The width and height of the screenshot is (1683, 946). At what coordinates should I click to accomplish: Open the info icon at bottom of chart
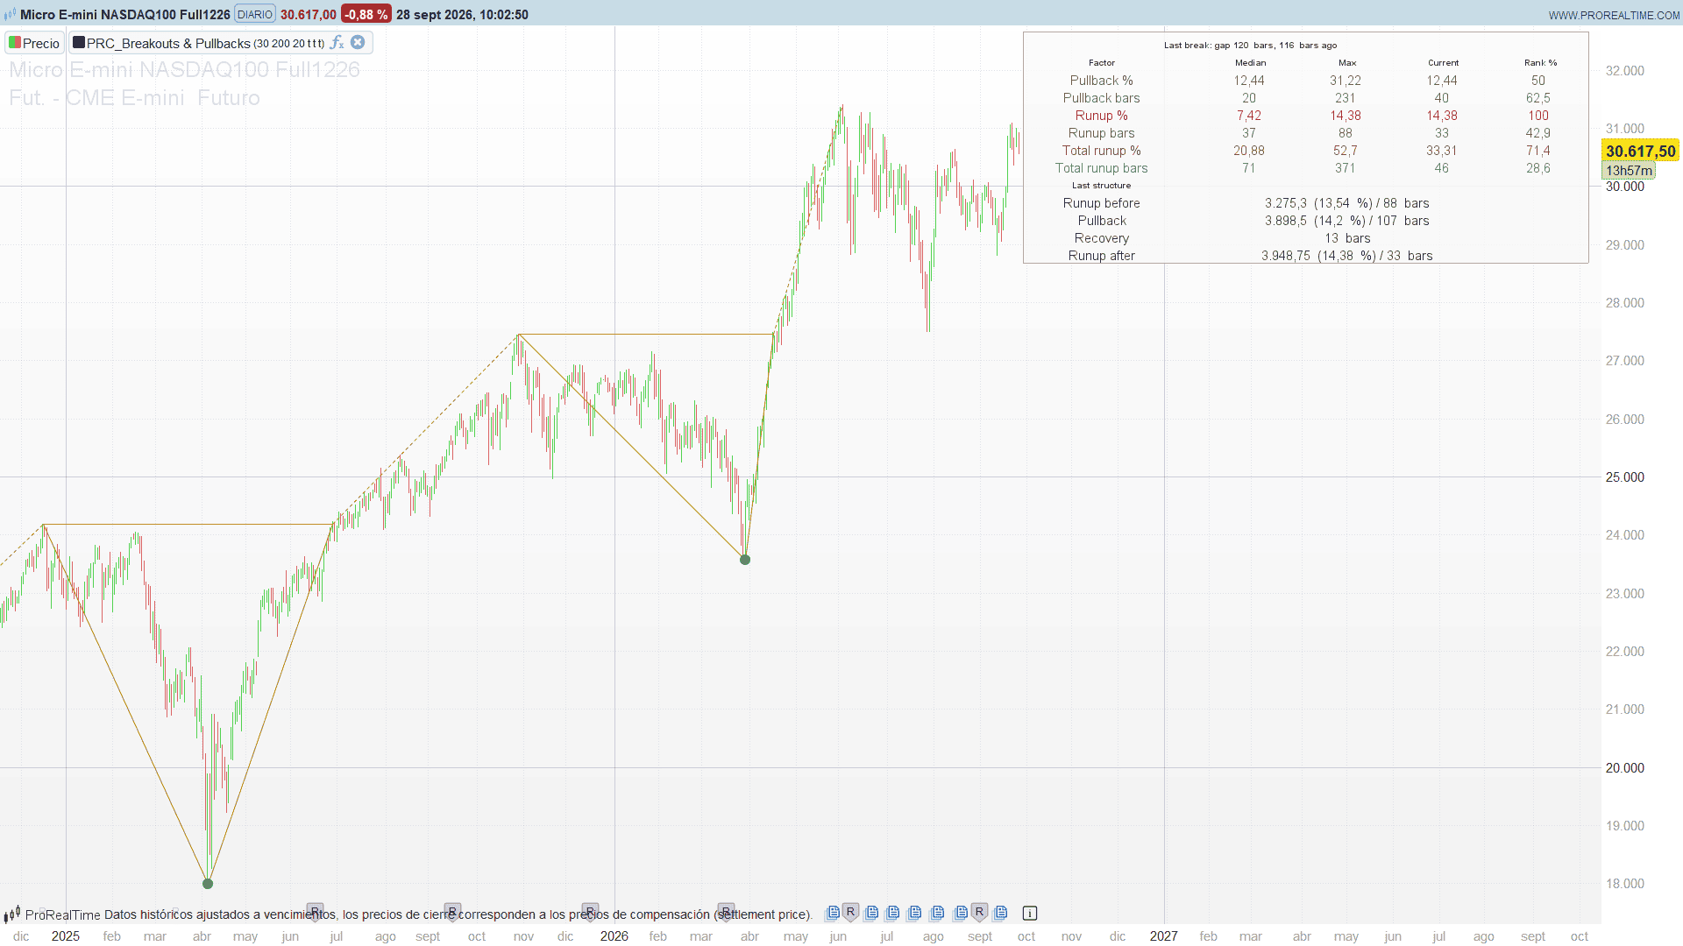point(1030,913)
